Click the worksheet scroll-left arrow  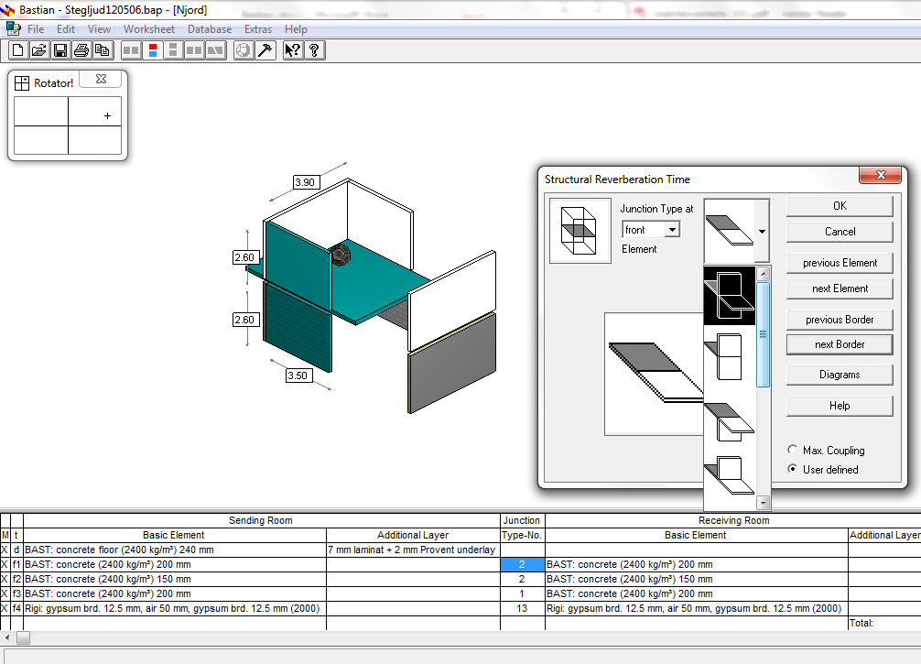pyautogui.click(x=7, y=638)
